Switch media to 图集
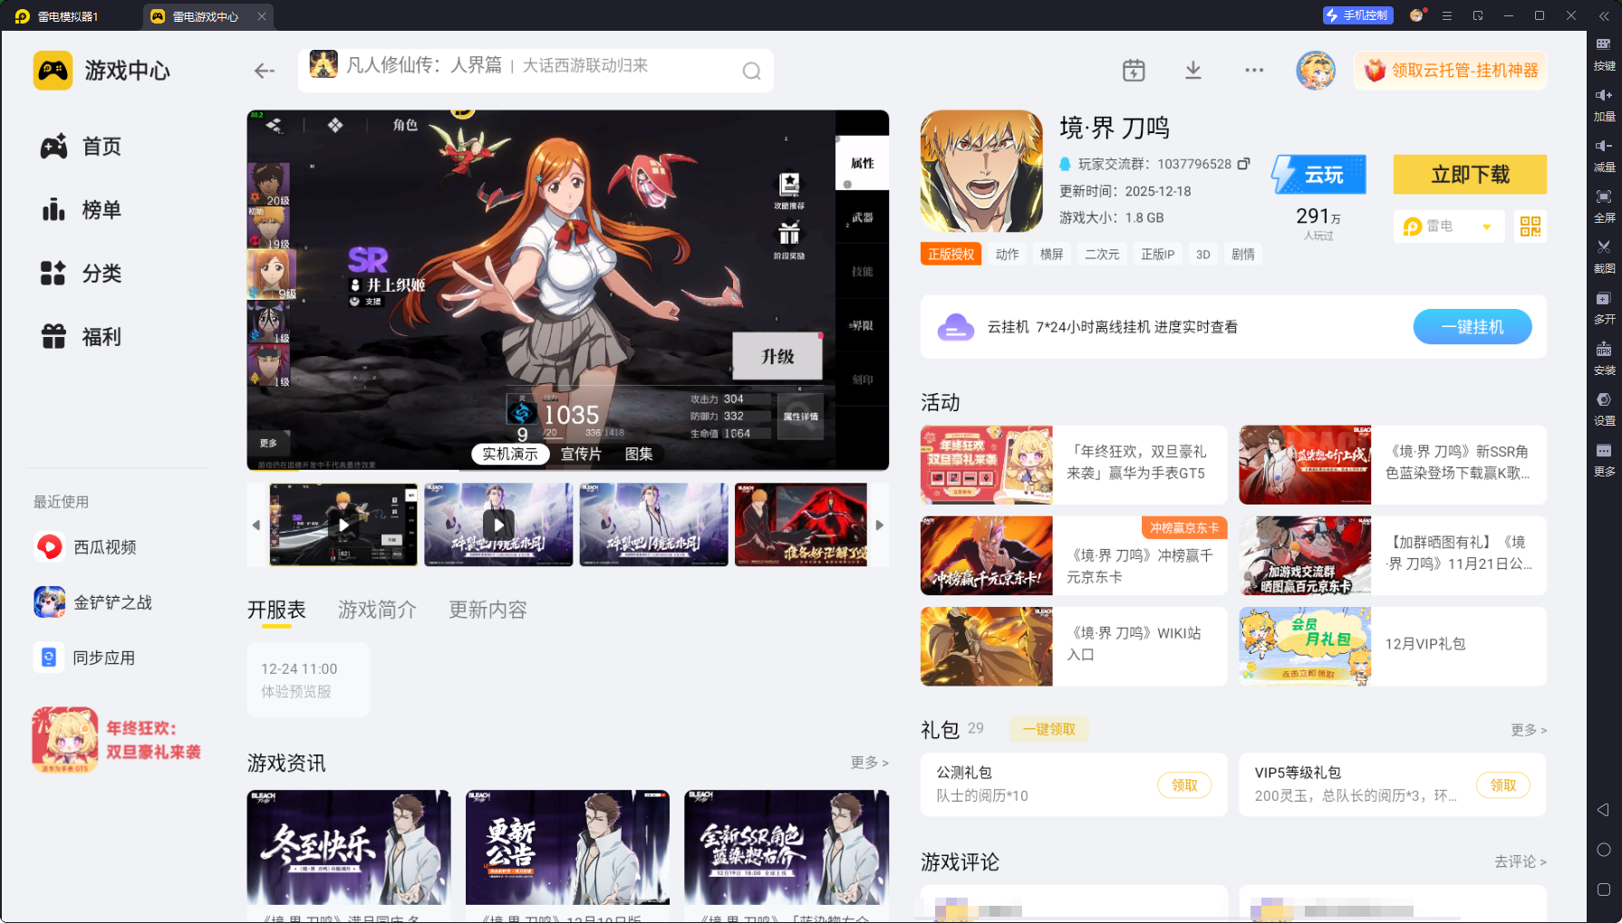1622x923 pixels. coord(639,454)
